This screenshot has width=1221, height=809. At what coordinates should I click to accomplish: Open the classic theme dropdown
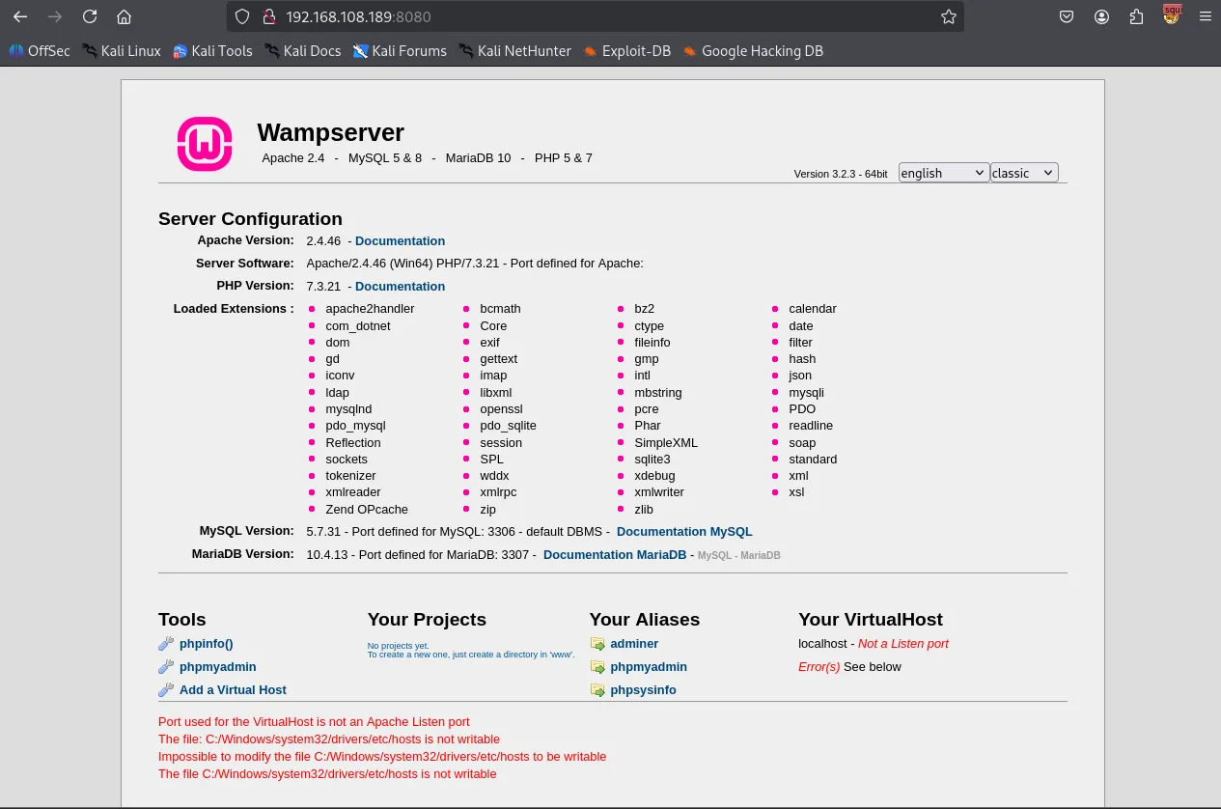[1024, 173]
